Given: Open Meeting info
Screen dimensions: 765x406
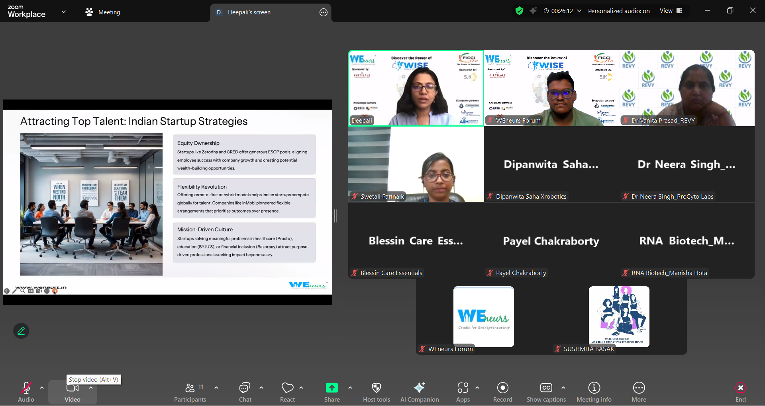Looking at the screenshot, I should tap(594, 392).
